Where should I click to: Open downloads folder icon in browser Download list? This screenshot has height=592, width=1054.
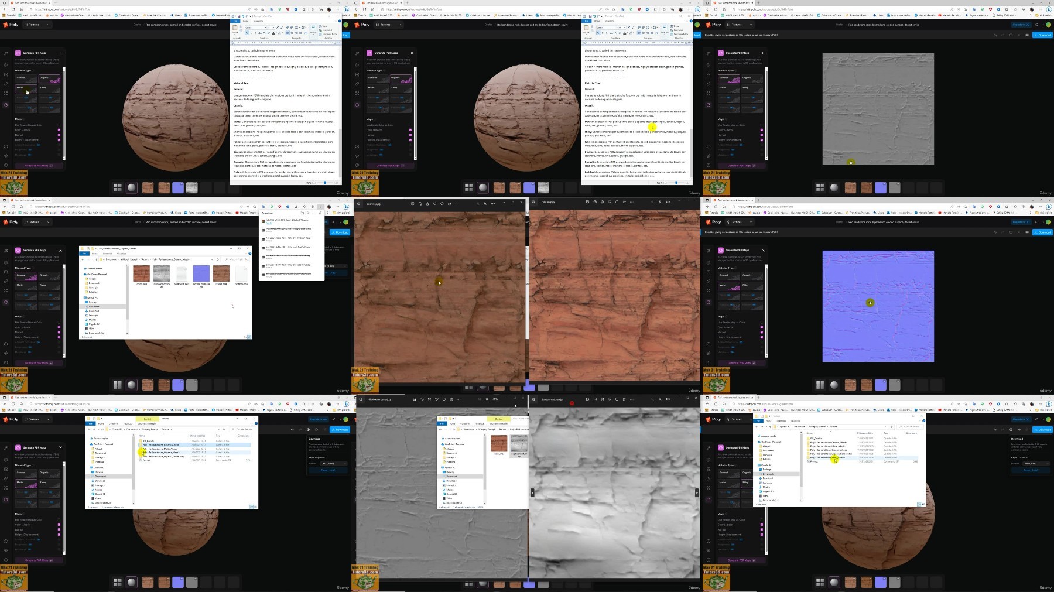pos(302,213)
